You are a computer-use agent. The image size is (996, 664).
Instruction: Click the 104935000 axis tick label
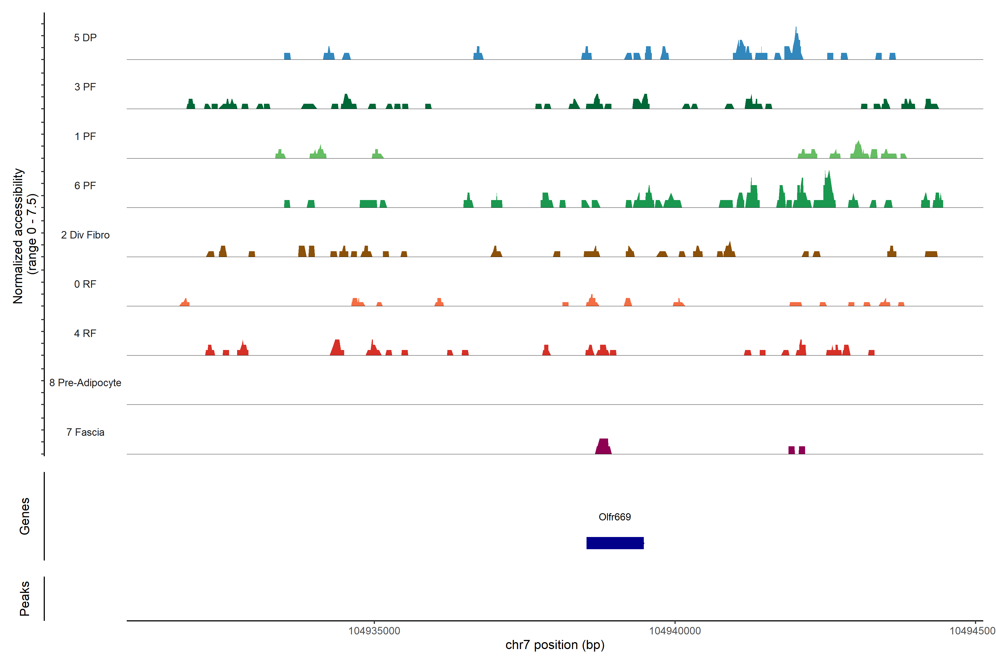coord(374,631)
